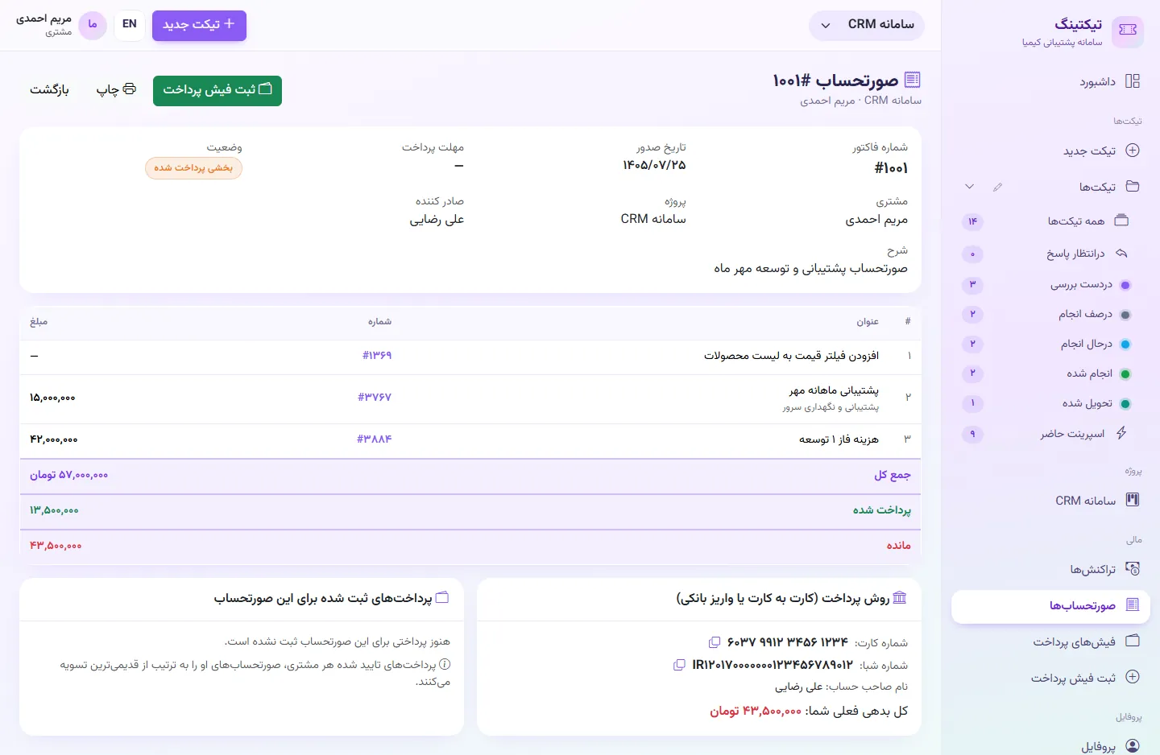The width and height of the screenshot is (1160, 755).
Task: Click the بخشی پرداخت شده status badge
Action: [193, 167]
